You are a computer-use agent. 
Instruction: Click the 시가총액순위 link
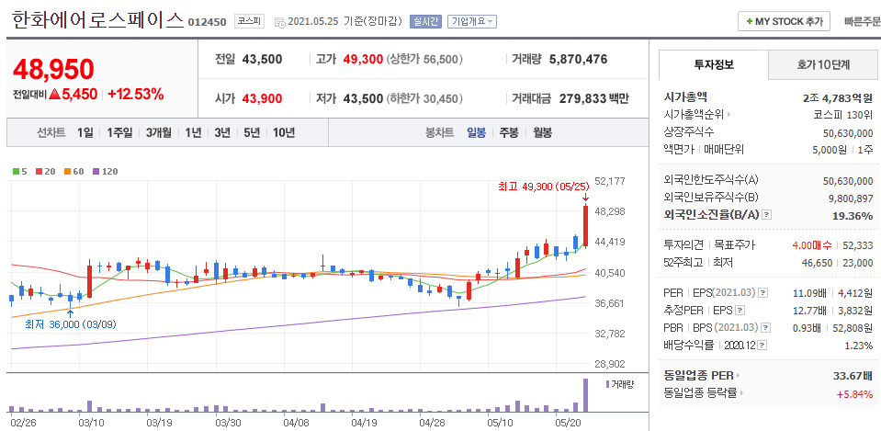(x=695, y=115)
